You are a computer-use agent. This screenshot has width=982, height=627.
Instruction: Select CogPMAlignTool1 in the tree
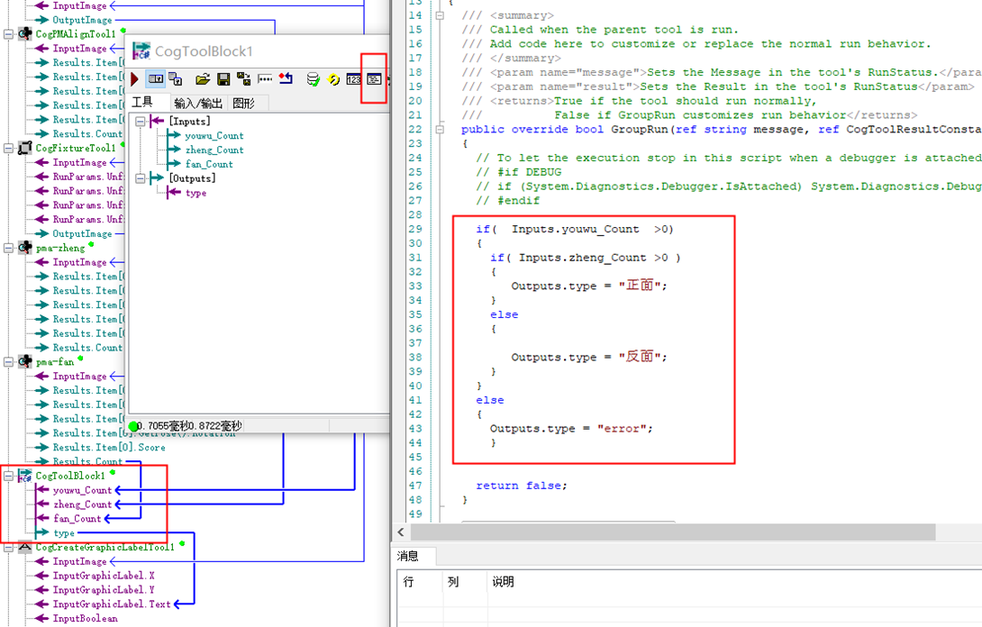pos(76,34)
